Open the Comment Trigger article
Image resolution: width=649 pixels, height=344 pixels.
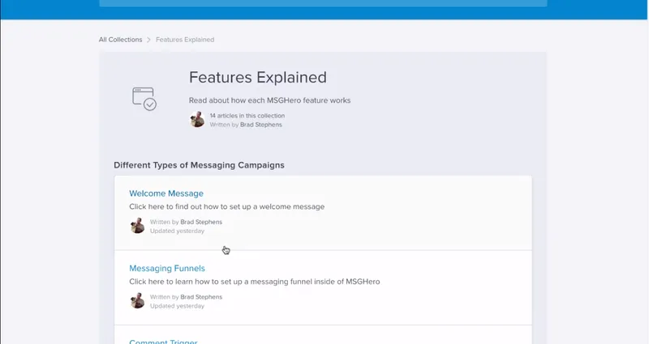(x=163, y=341)
